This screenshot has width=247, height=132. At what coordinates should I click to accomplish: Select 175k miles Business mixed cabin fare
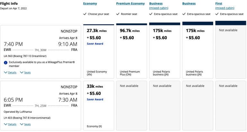coord(164,51)
